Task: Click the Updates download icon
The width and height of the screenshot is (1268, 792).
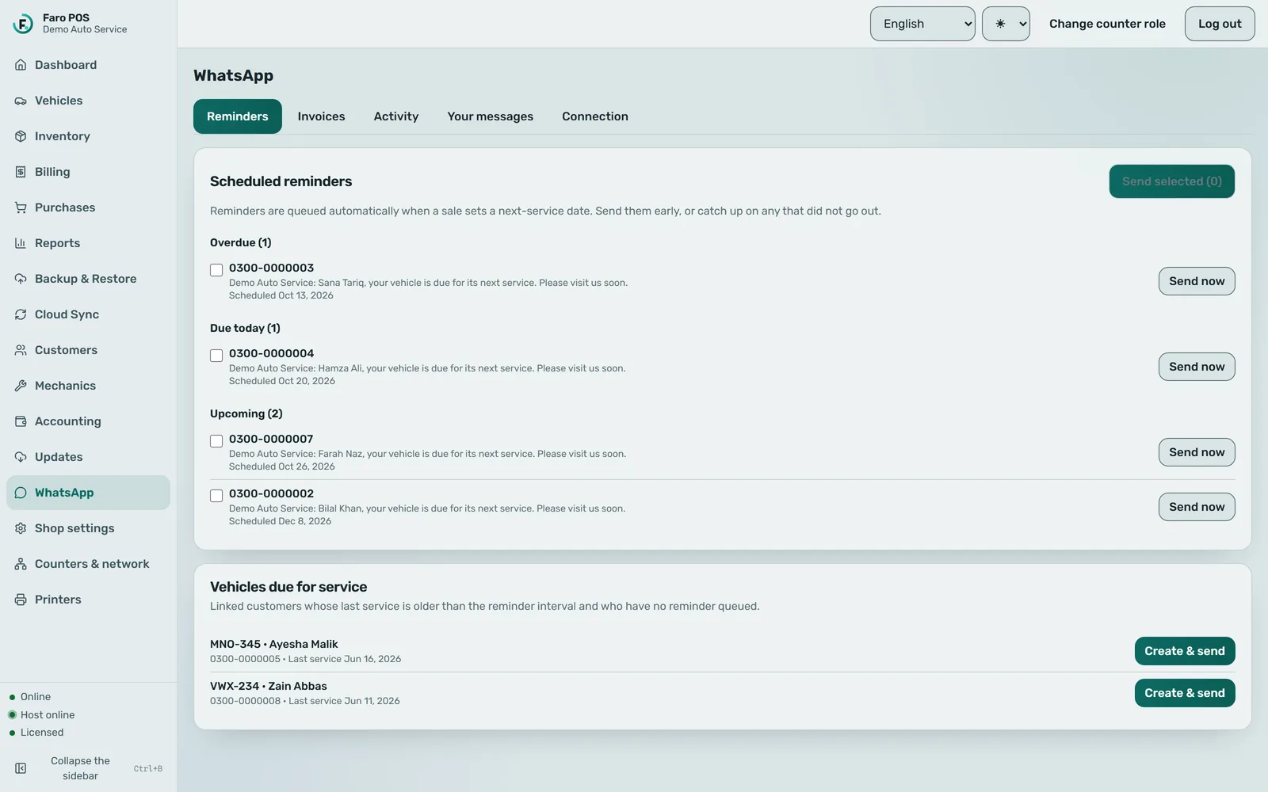Action: pos(21,457)
